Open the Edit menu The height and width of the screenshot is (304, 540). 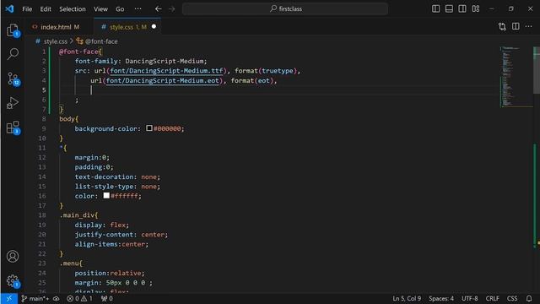[46, 9]
